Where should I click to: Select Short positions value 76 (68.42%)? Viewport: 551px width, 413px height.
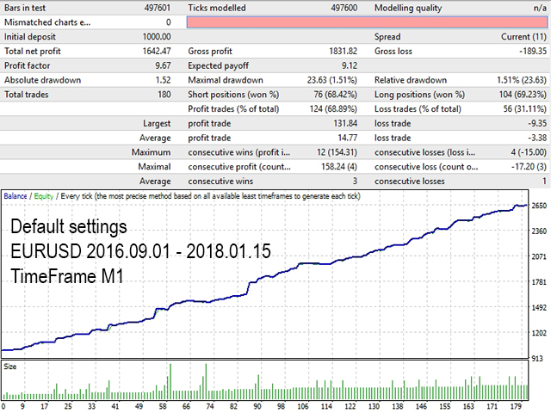(335, 94)
